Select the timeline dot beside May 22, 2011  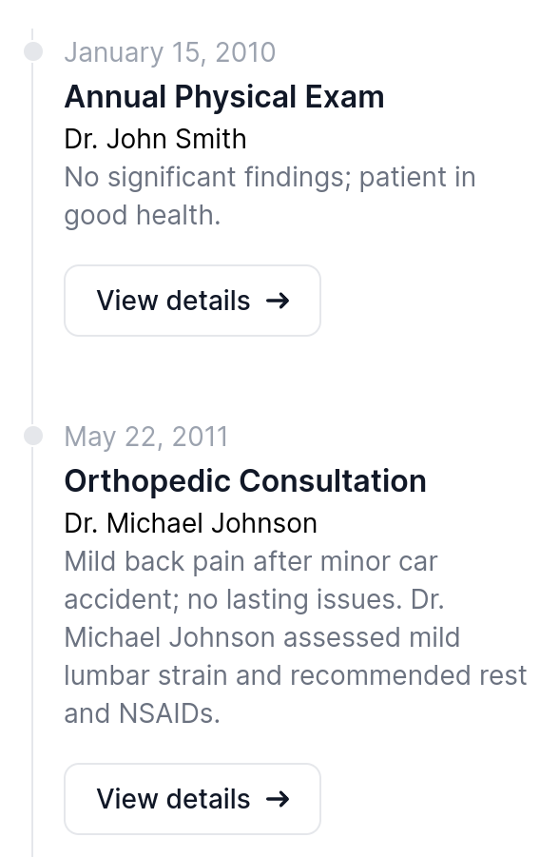tap(34, 438)
